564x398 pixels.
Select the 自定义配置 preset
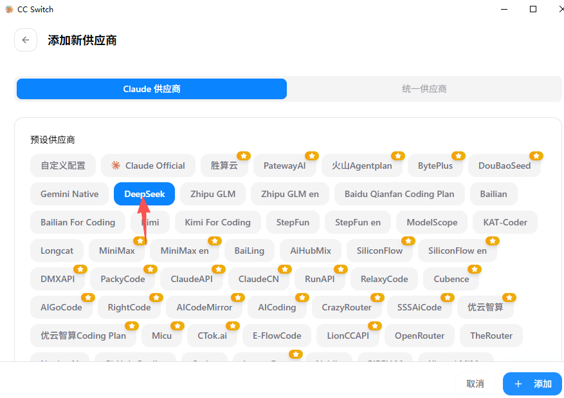click(63, 166)
